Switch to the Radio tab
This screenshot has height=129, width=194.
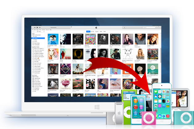point(101,31)
